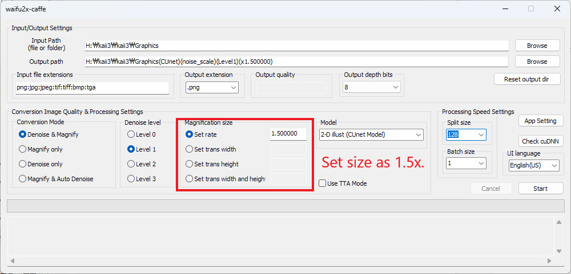This screenshot has width=571, height=274.
Task: Pick Magnify & Auto Denoise mode
Action: [56, 179]
